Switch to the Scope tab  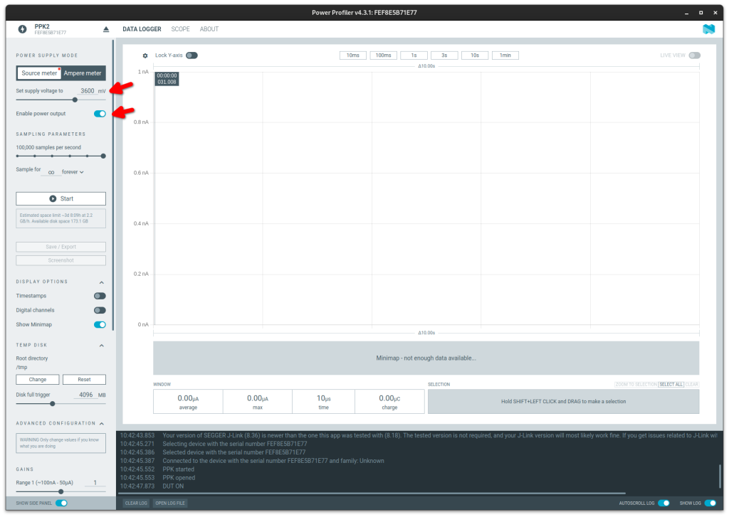(180, 29)
